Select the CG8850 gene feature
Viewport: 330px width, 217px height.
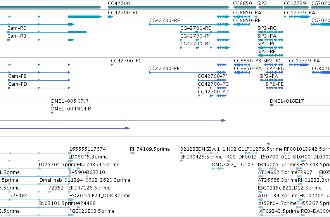click(245, 7)
